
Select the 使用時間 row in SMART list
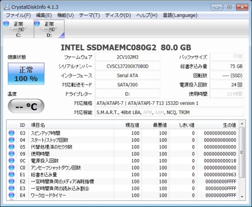(123, 154)
